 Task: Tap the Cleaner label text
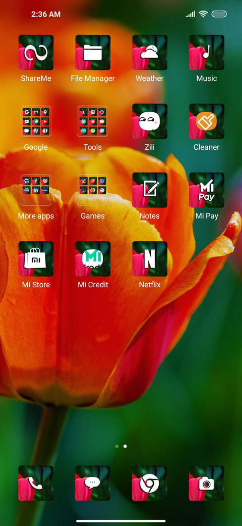coord(207,147)
